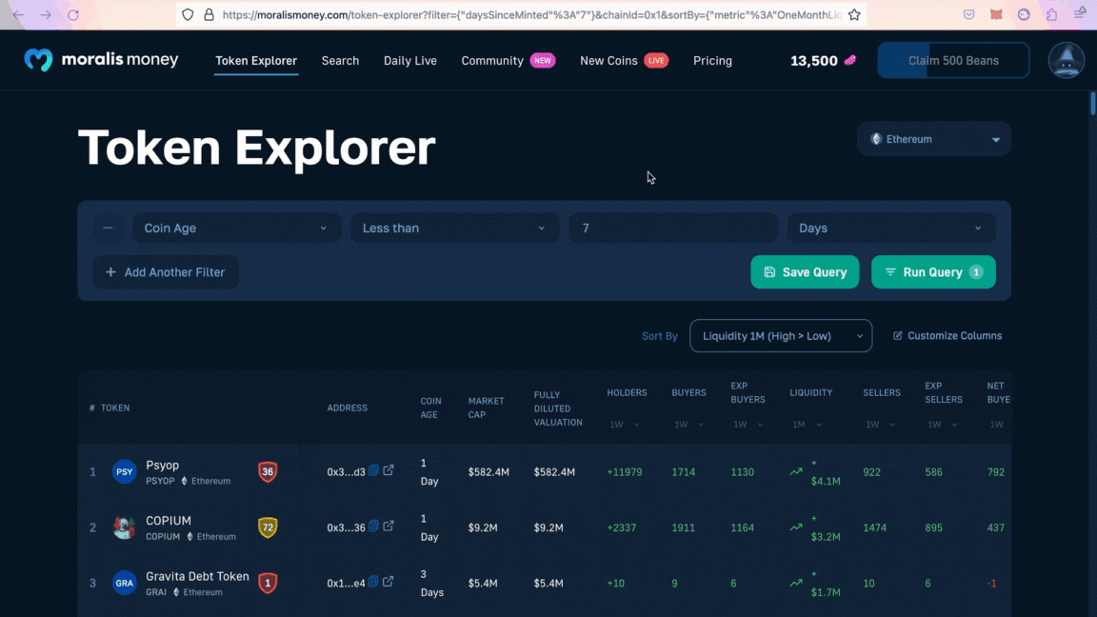Click the FULLY DILUTED VALUATION column header

coord(558,408)
